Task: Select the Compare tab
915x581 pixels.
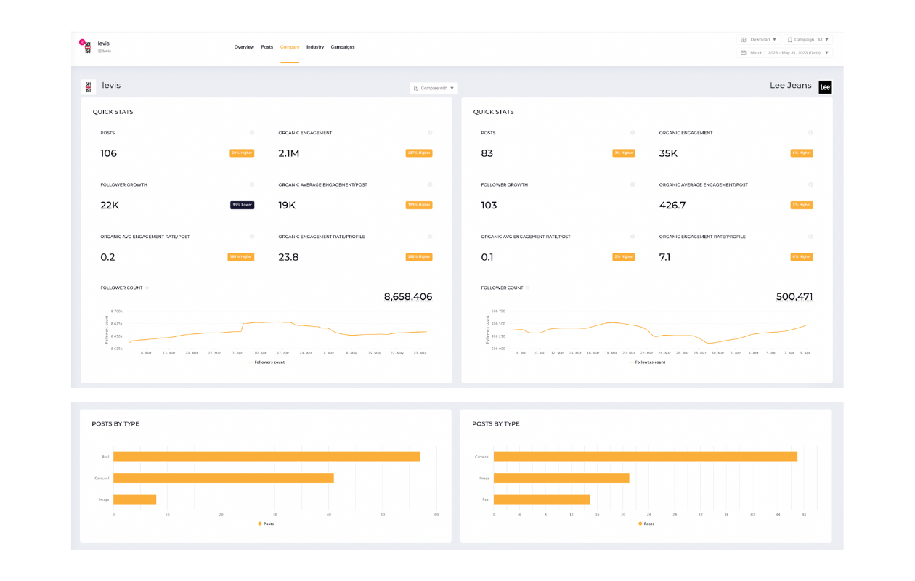Action: coord(290,47)
